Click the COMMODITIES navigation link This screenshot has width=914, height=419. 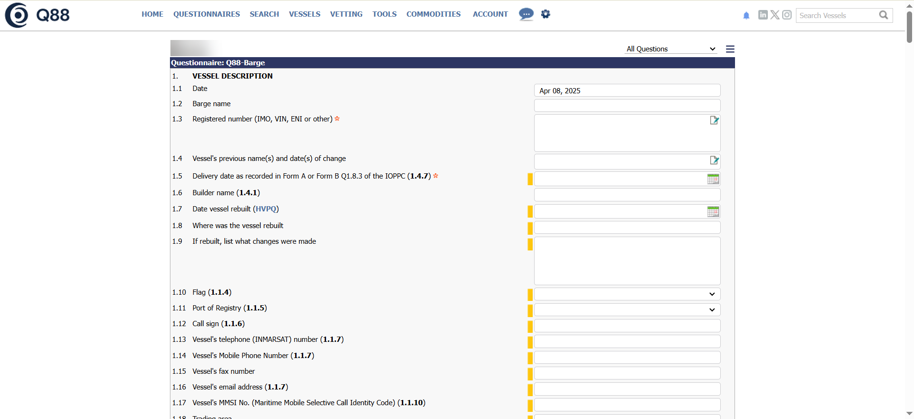(433, 14)
